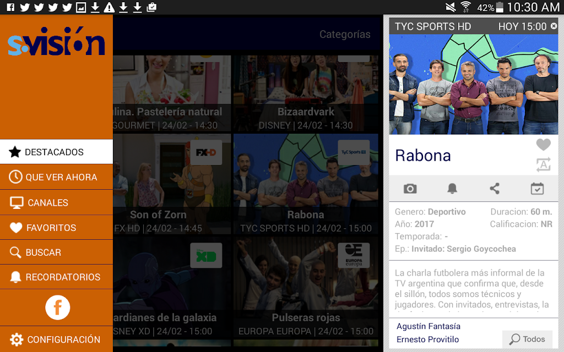Tap the Facebook circle icon in sidebar
This screenshot has width=564, height=352.
click(57, 307)
